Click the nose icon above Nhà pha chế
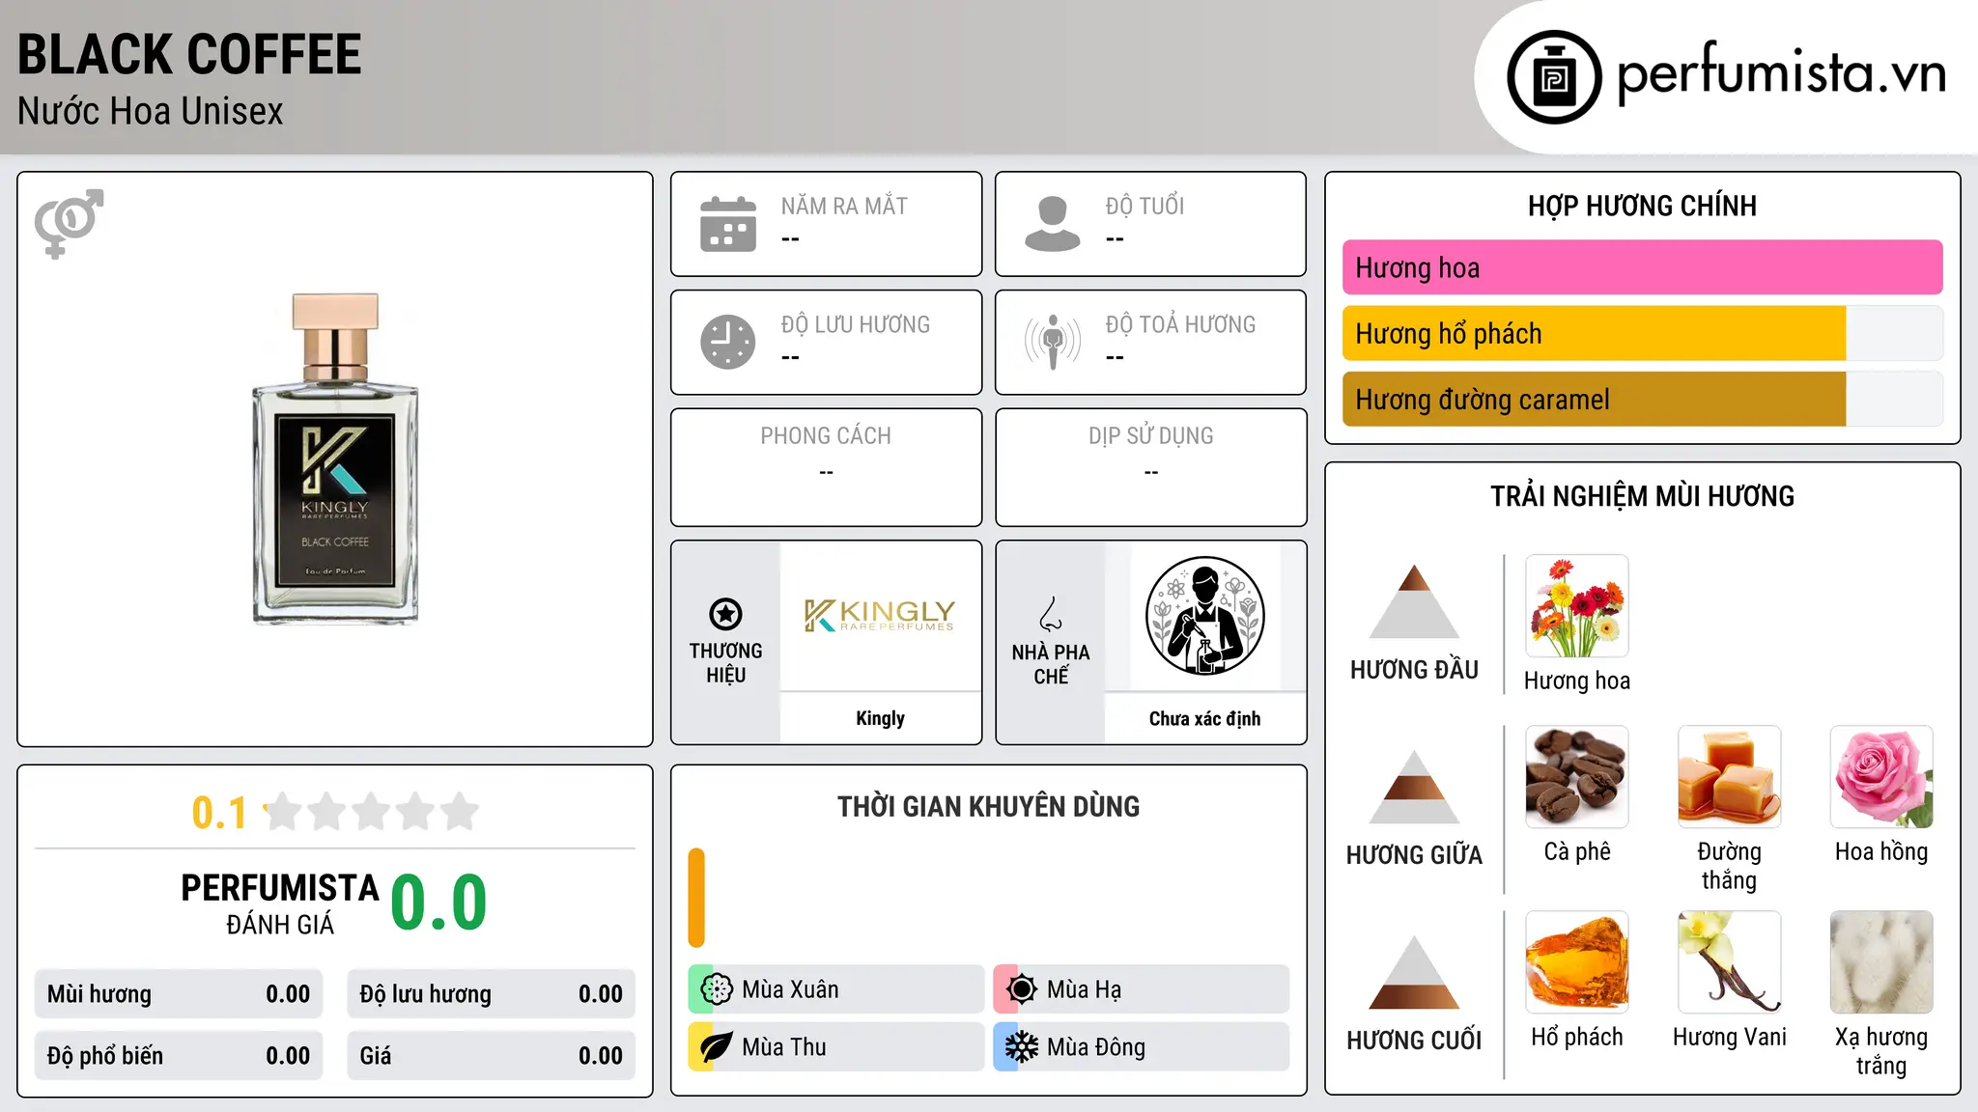Image resolution: width=1978 pixels, height=1112 pixels. pos(1051,614)
